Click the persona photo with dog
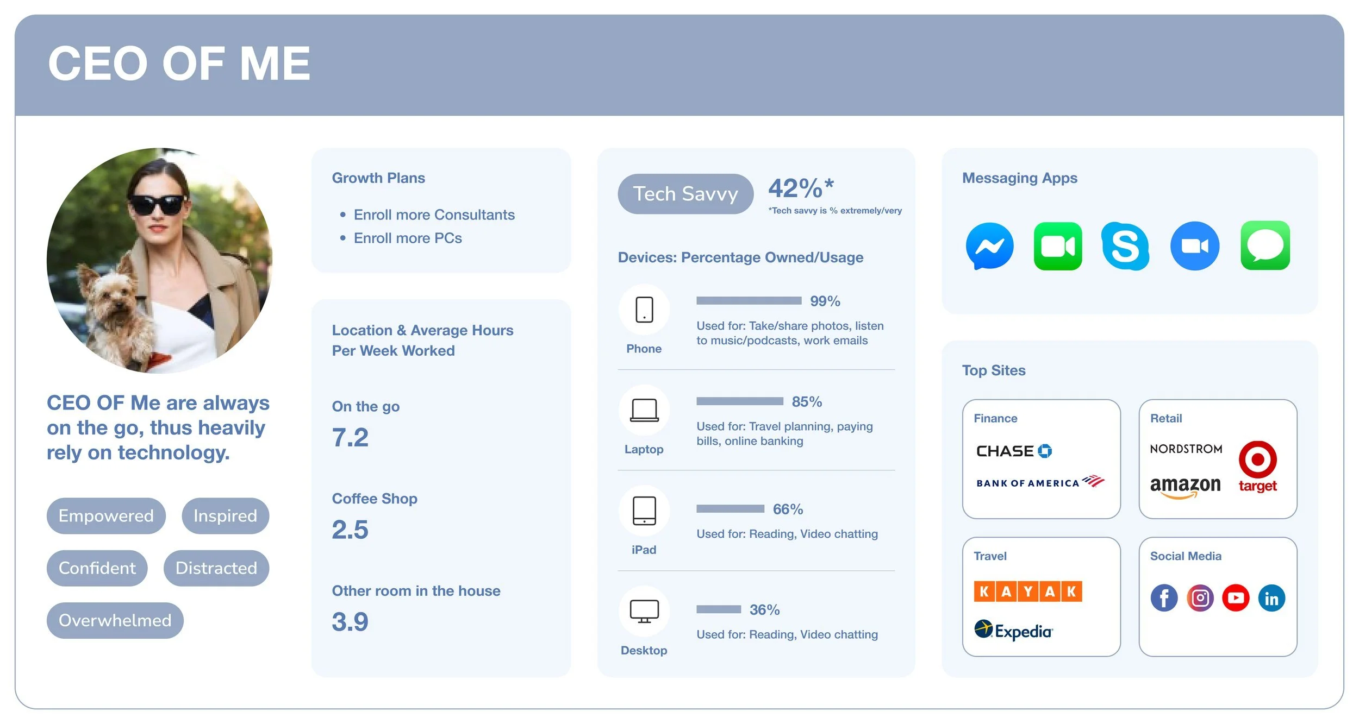 click(159, 260)
